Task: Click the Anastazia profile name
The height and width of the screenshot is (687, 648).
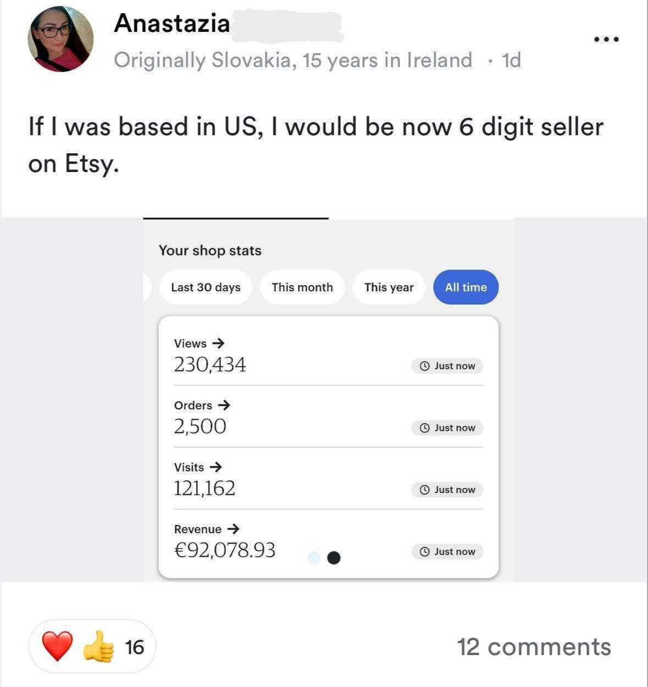Action: 172,23
